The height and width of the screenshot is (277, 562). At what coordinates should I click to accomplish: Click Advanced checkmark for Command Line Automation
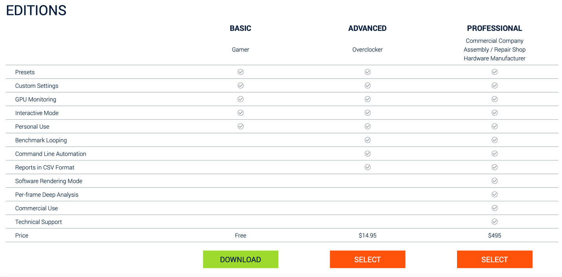point(367,153)
